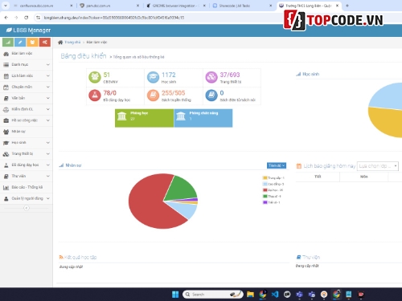Click the Môn column header
Image resolution: width=402 pixels, height=301 pixels.
(363, 177)
